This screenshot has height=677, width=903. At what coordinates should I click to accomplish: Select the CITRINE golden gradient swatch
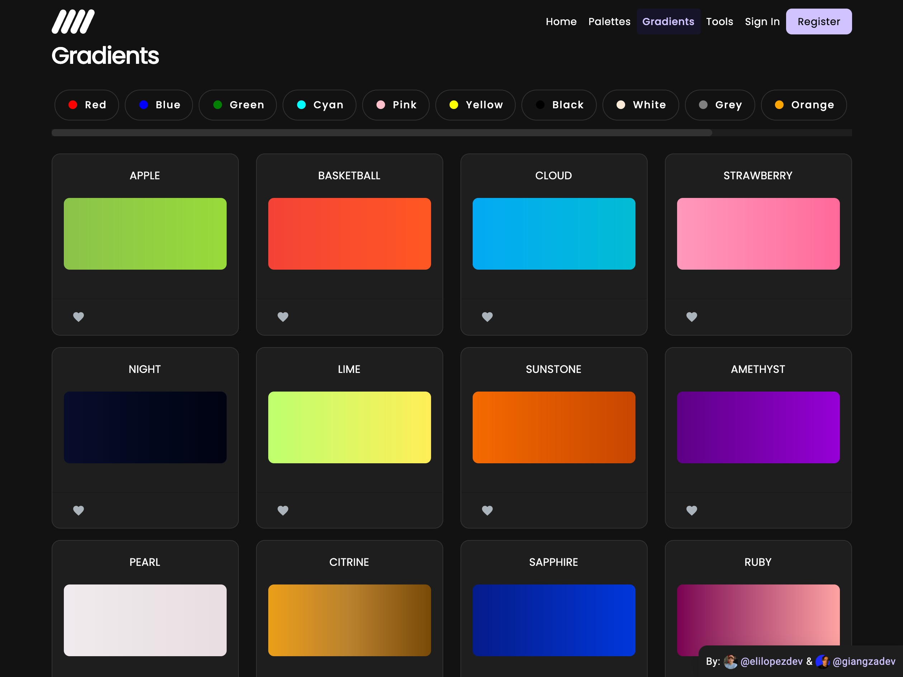pyautogui.click(x=349, y=620)
